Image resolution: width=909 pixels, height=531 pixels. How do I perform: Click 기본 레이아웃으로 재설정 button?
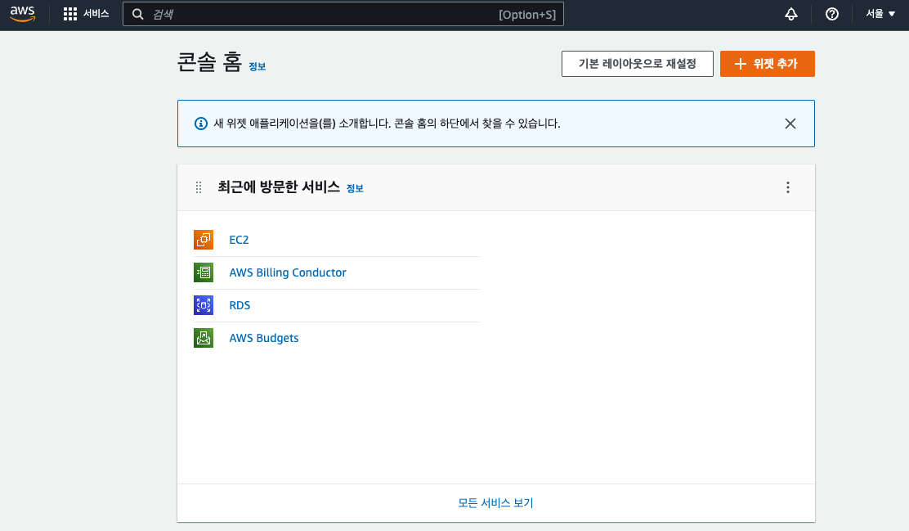click(x=637, y=64)
